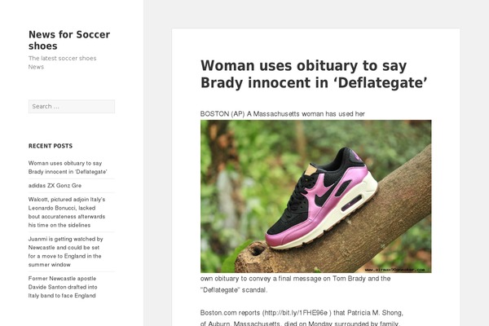The height and width of the screenshot is (326, 489).
Task: Focus the Search field in the sidebar
Action: [x=72, y=107]
